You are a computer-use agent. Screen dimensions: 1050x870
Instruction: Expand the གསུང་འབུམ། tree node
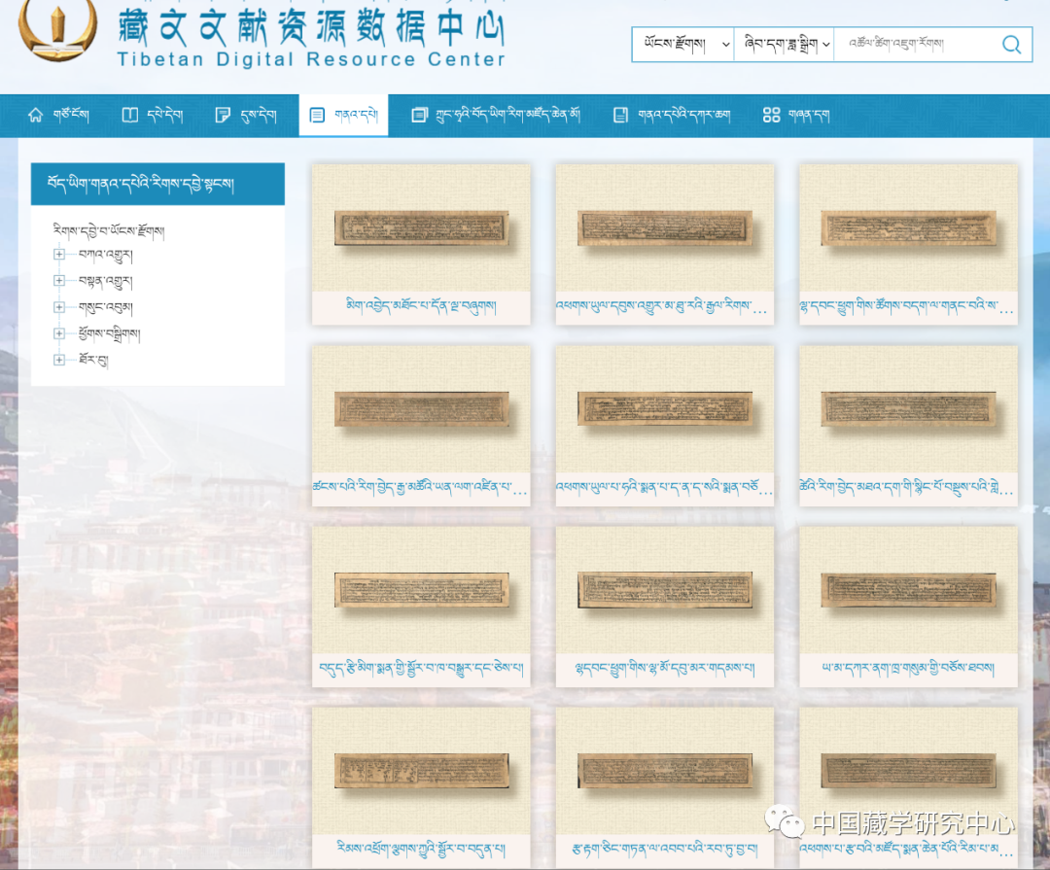point(59,307)
